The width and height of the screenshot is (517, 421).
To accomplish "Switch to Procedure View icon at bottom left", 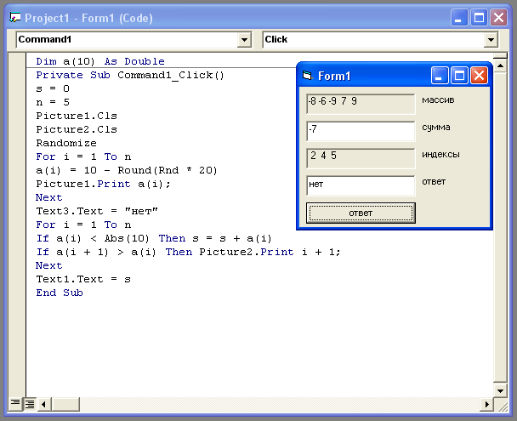I will click(x=15, y=403).
